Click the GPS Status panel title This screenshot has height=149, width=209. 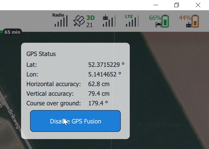41,54
